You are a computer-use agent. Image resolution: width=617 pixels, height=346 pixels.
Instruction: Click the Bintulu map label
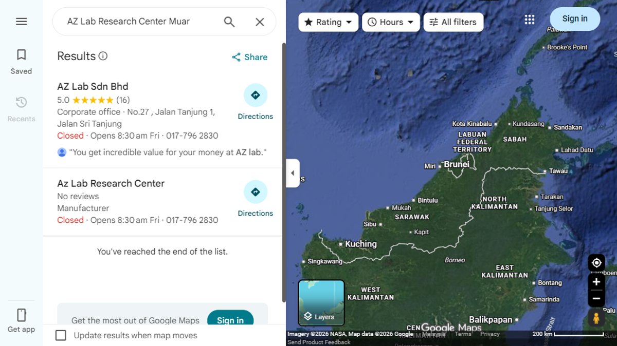428,200
